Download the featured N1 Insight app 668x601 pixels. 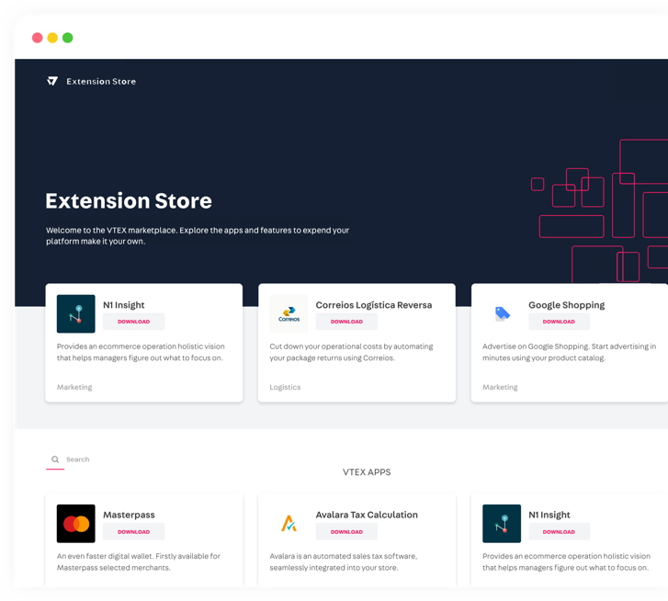point(134,322)
